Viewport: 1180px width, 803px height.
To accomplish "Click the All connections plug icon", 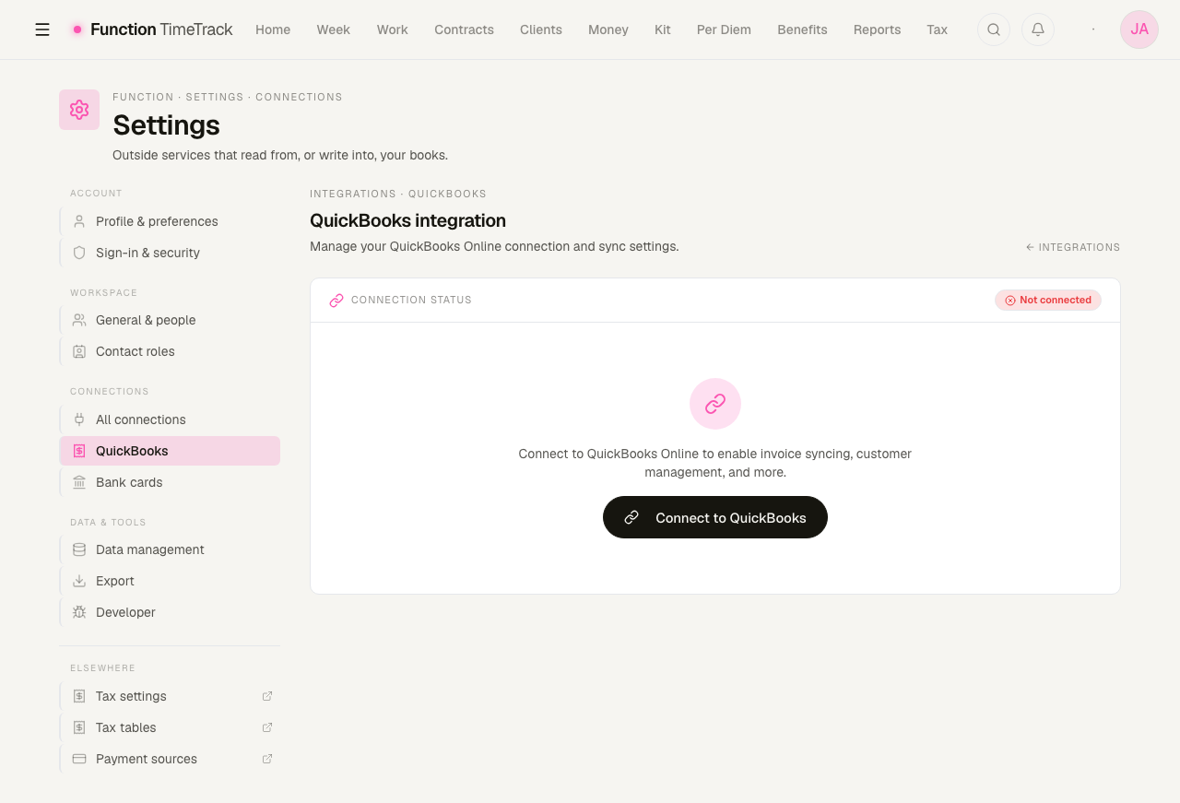I will pos(79,419).
